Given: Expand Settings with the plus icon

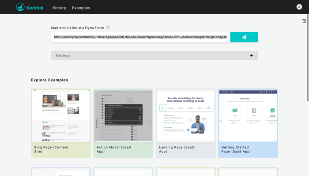Looking at the screenshot, I should [252, 56].
